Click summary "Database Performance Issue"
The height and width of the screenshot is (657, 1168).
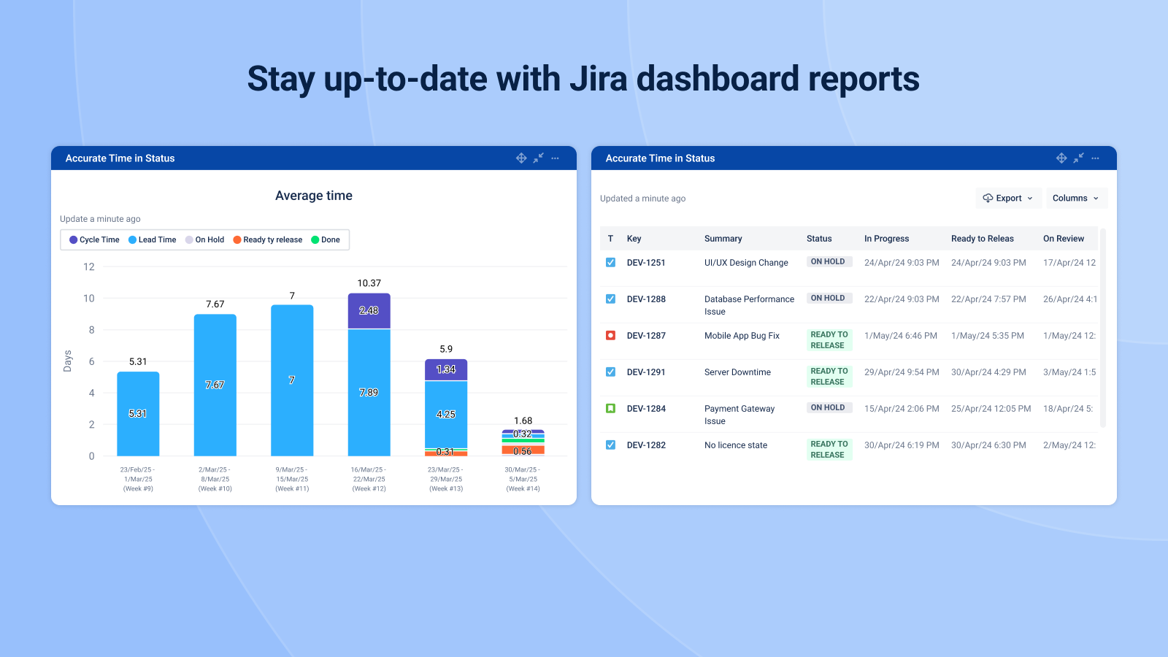pyautogui.click(x=749, y=305)
